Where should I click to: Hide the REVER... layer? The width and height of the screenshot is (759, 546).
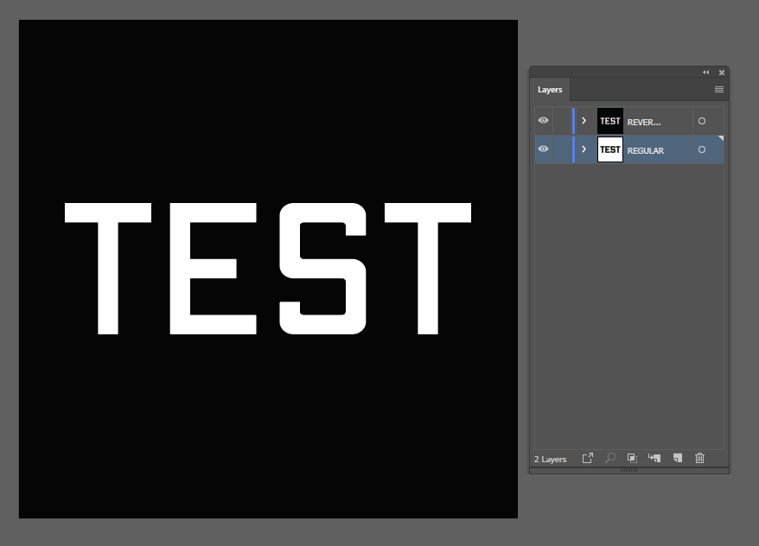[543, 120]
